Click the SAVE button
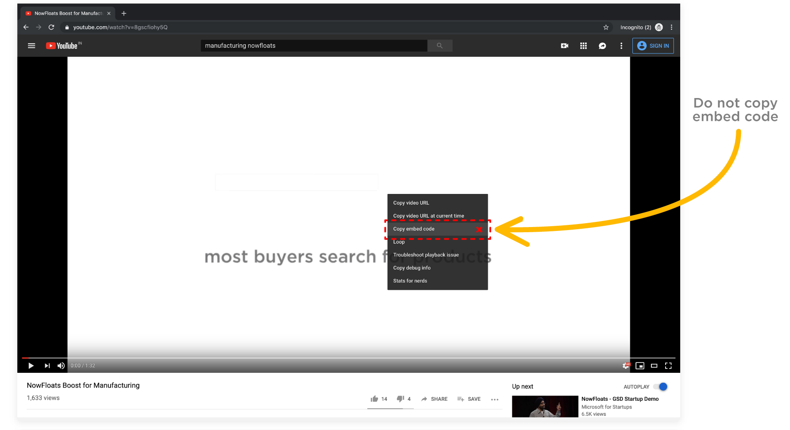790x430 pixels. 469,399
